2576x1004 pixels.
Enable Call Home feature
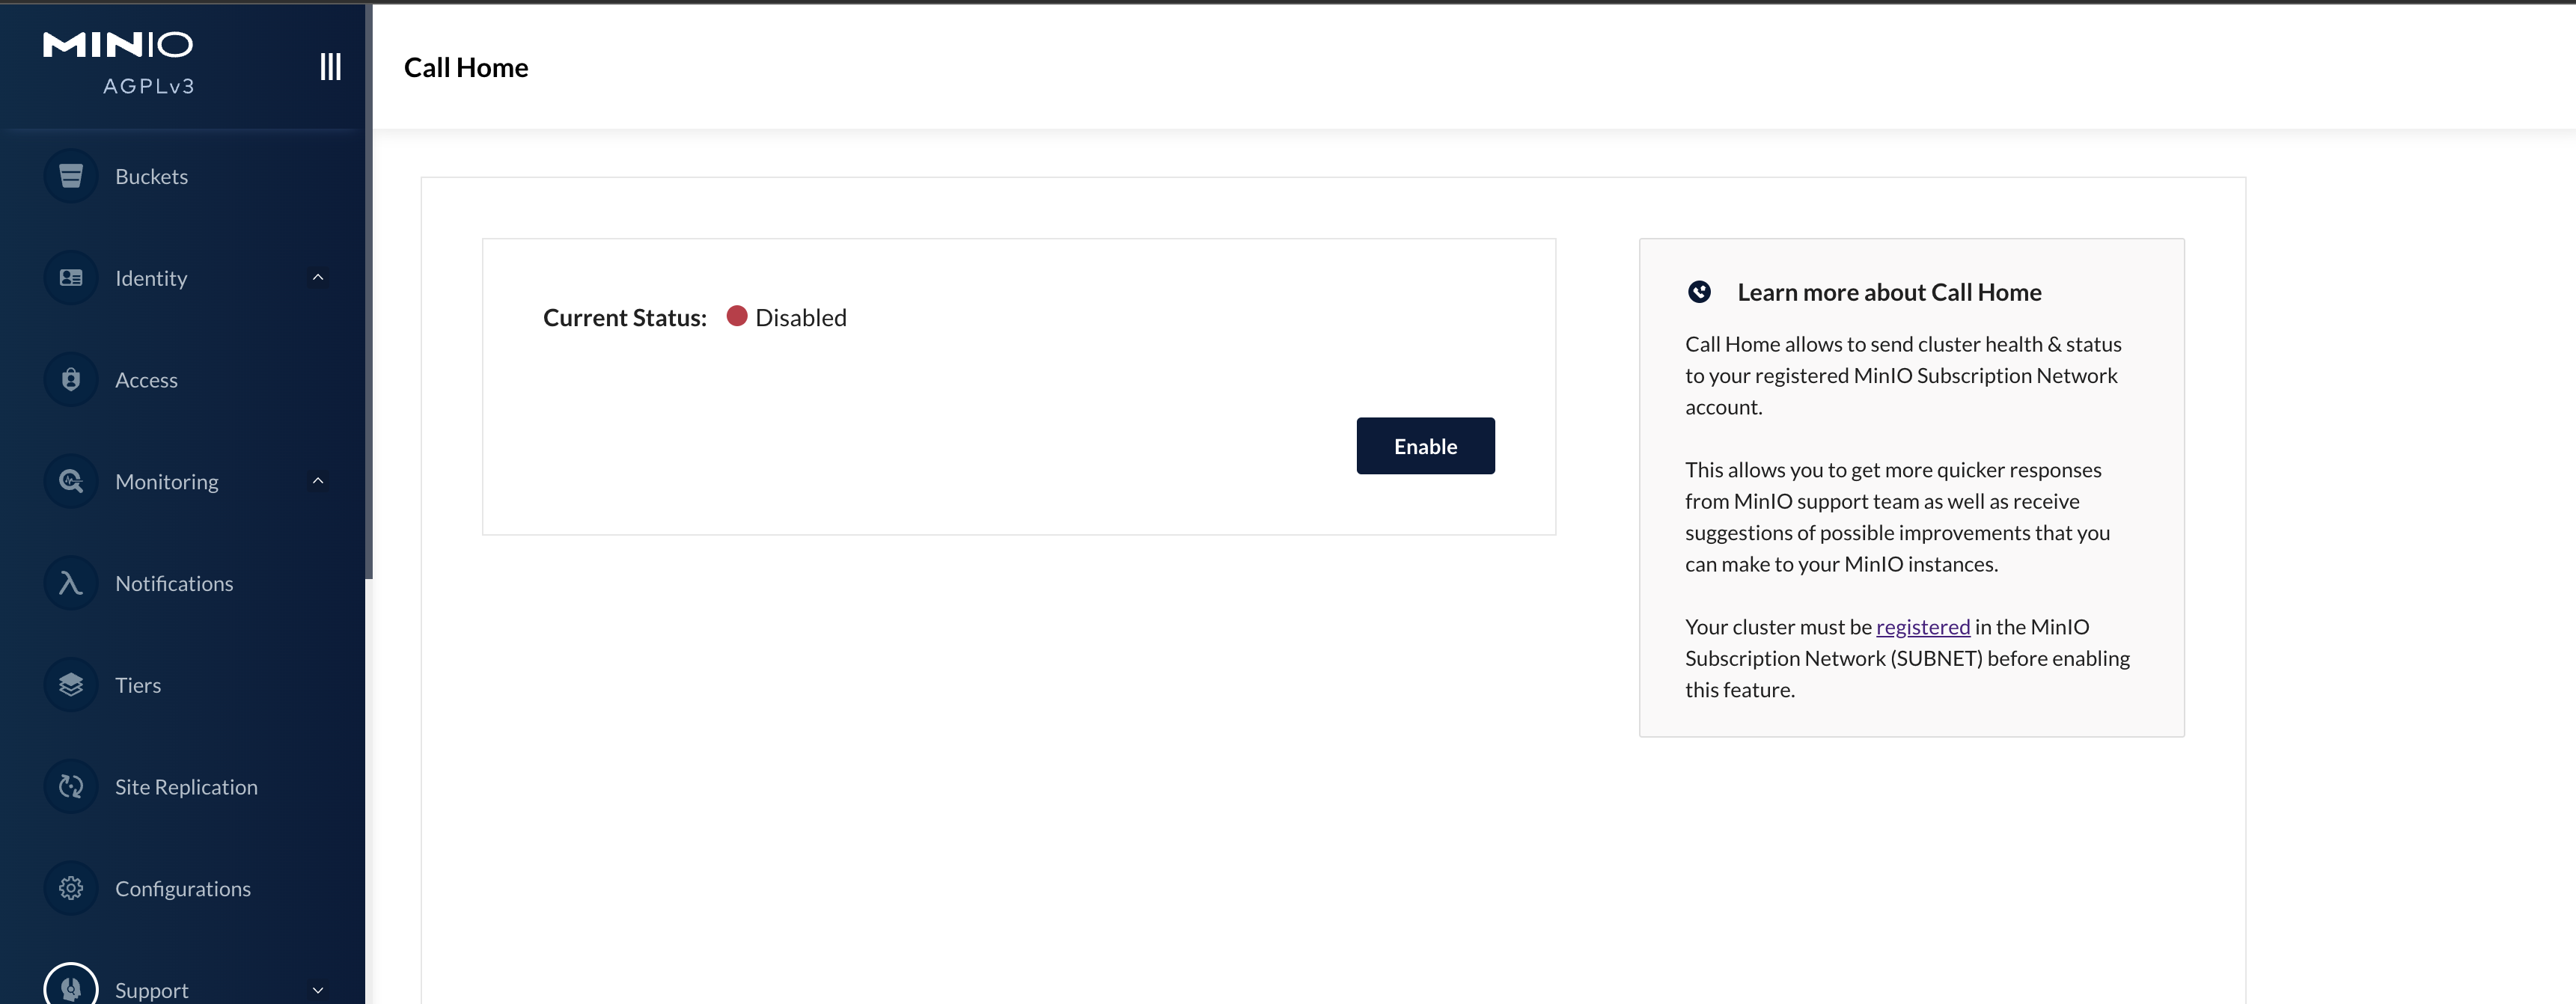(x=1425, y=445)
